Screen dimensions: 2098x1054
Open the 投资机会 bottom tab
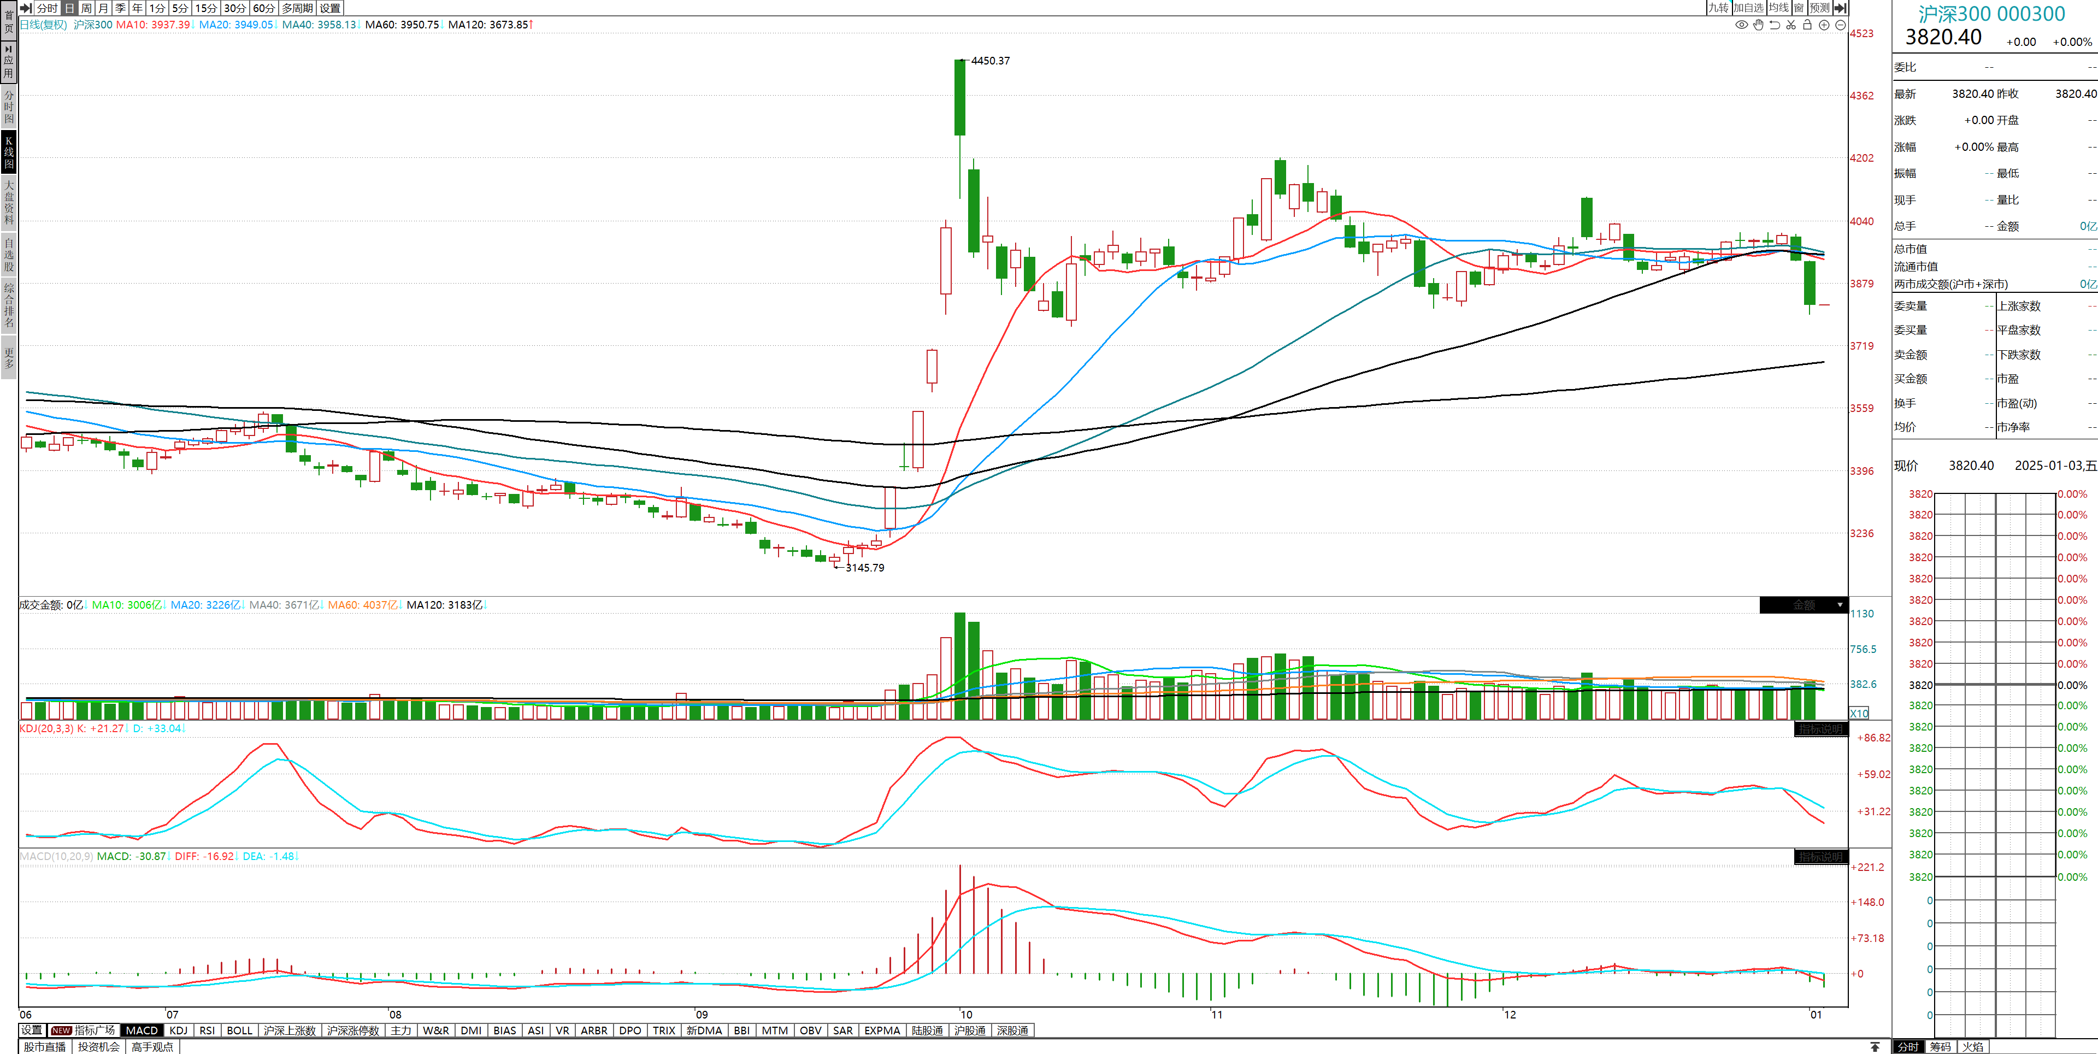click(x=98, y=1047)
